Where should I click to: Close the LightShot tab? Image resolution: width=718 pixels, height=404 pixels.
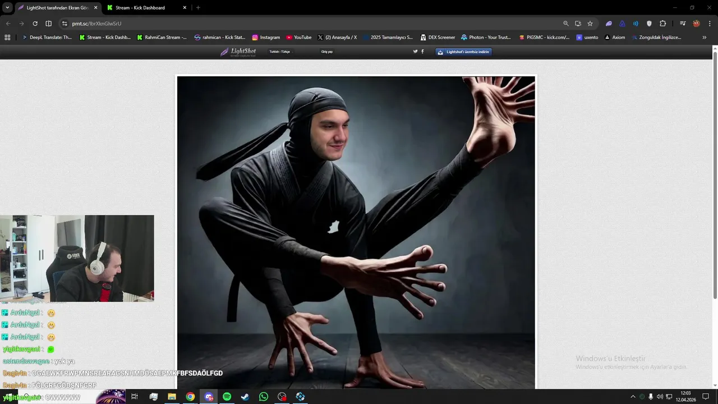[95, 8]
